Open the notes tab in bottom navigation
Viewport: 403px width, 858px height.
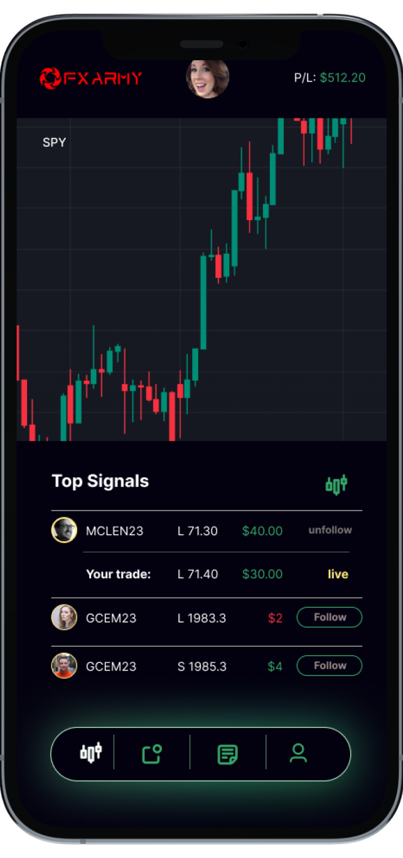pyautogui.click(x=227, y=753)
